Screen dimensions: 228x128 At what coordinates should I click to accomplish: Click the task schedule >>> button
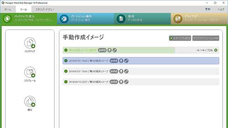206,38
